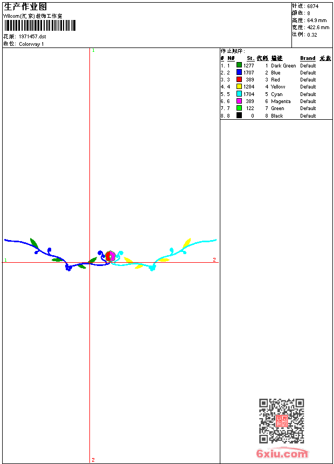The width and height of the screenshot is (334, 464).
Task: Click the green '1' marker atop the vertical axis
Action: (93, 51)
